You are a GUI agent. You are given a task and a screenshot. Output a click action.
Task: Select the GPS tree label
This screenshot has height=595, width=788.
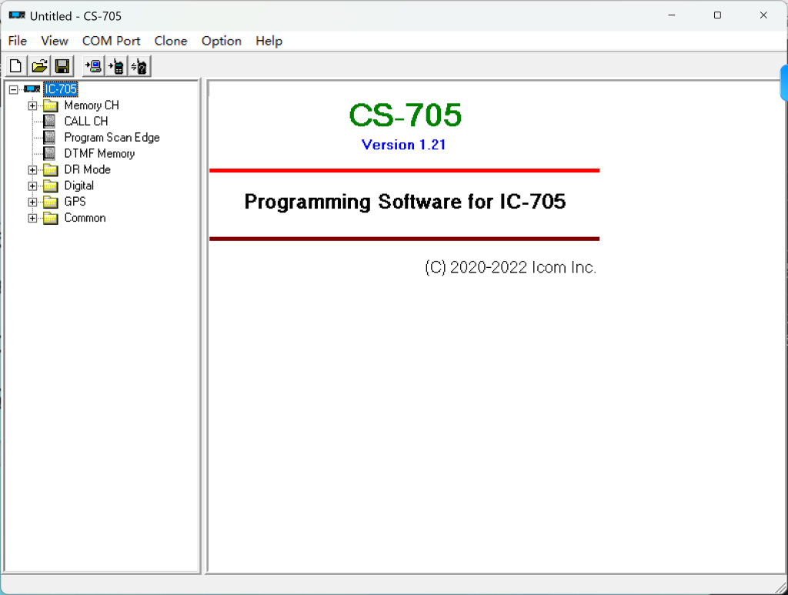tap(75, 202)
